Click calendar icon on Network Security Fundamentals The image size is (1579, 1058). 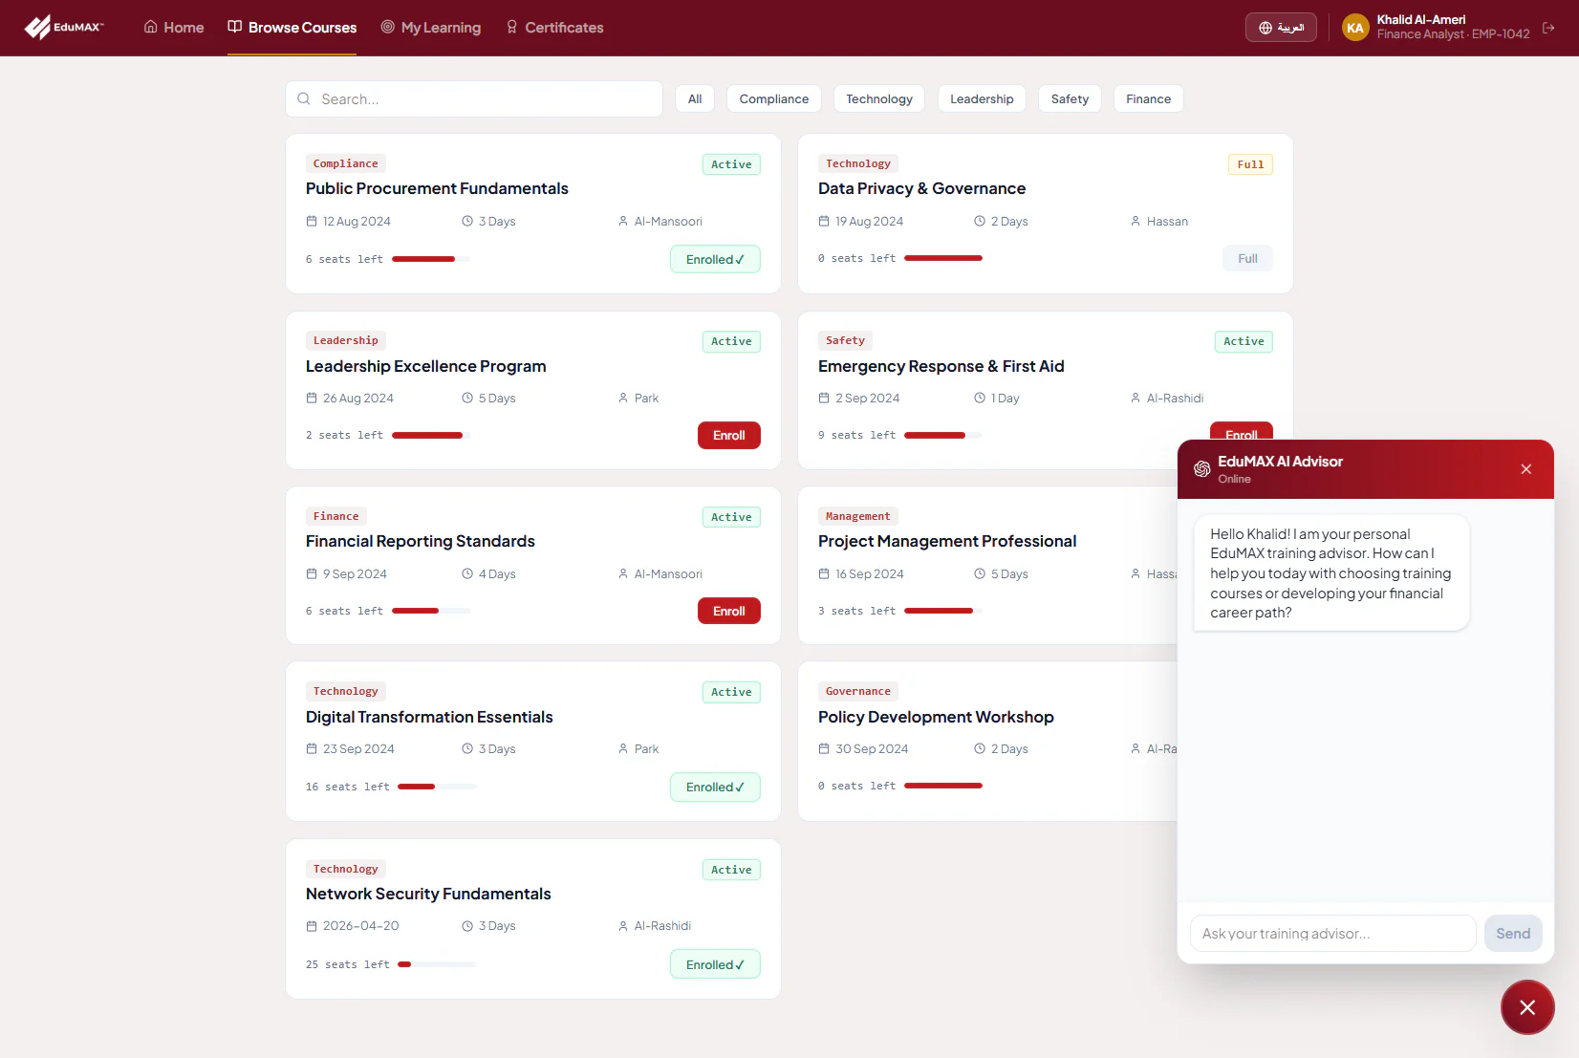[x=312, y=926]
